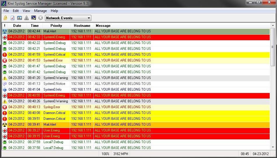This screenshot has width=277, height=158.
Task: Click the scrollbar down arrow
Action: pos(273,148)
